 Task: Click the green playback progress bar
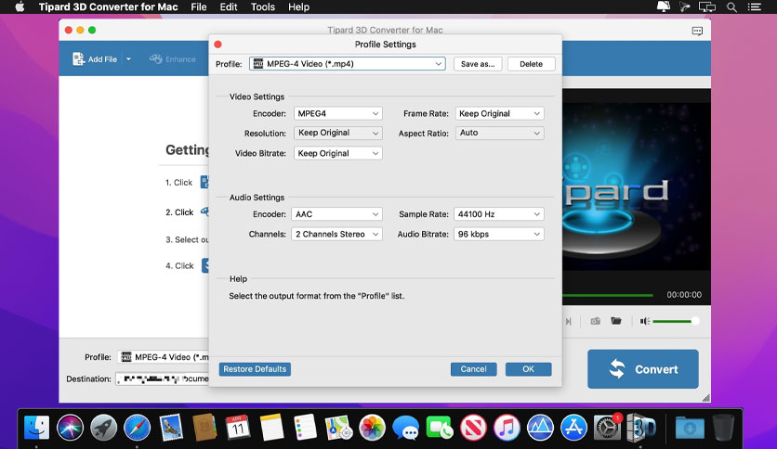(x=608, y=295)
